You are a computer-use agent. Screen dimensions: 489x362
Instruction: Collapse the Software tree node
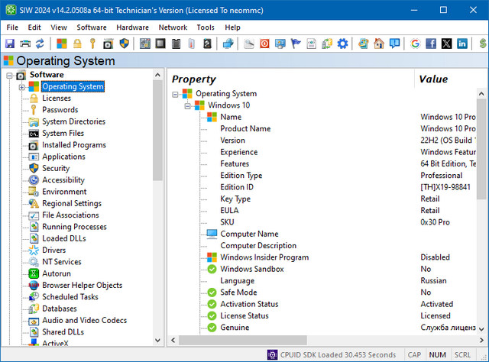[9, 75]
